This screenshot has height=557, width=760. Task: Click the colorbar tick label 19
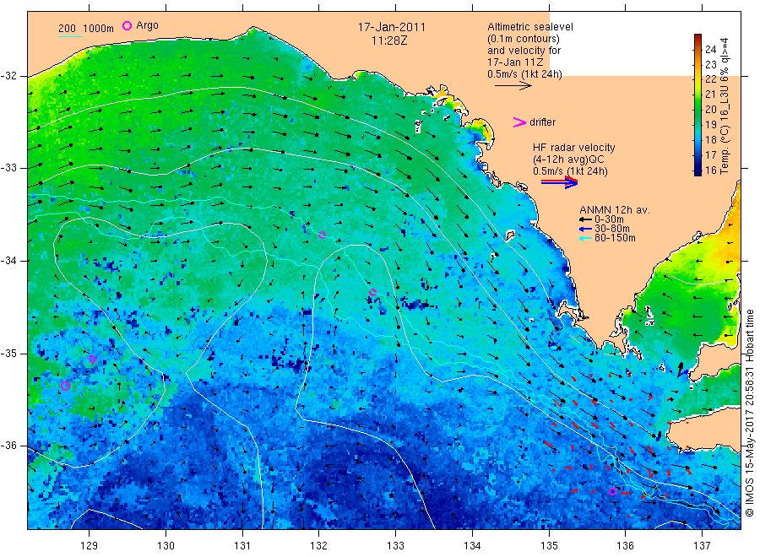[x=710, y=124]
